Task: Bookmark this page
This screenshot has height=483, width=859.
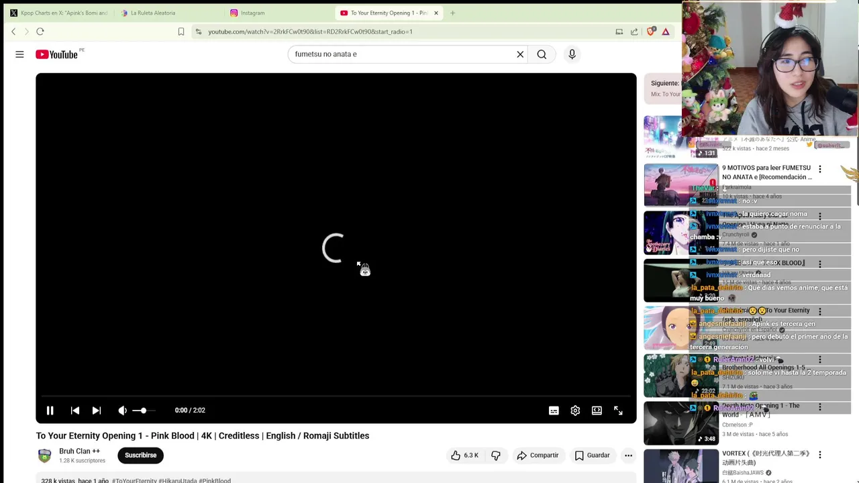Action: point(181,32)
